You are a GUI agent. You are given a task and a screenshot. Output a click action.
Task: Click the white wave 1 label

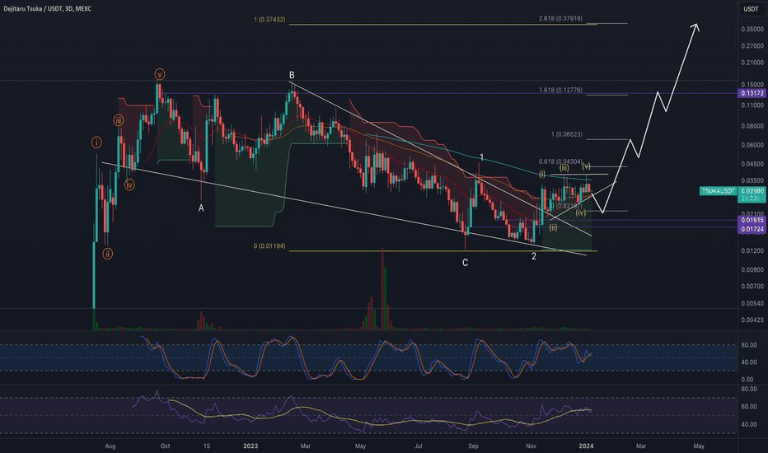click(481, 157)
